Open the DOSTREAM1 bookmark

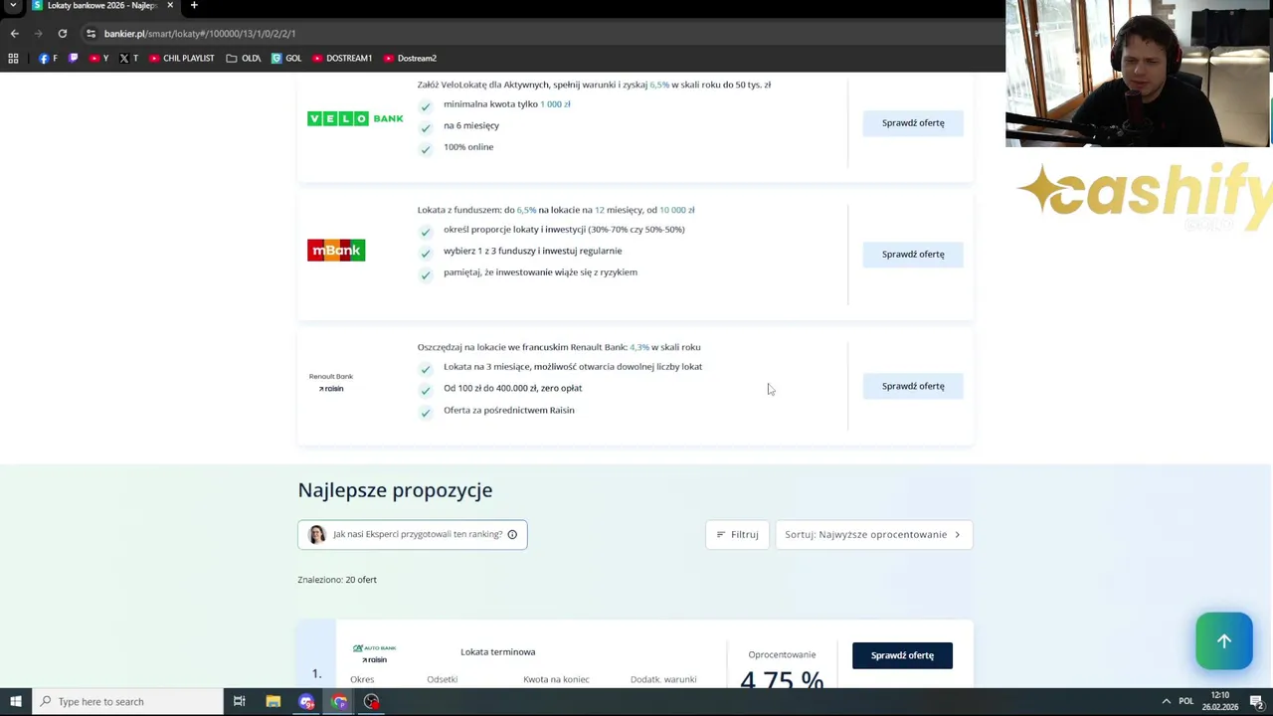[342, 58]
